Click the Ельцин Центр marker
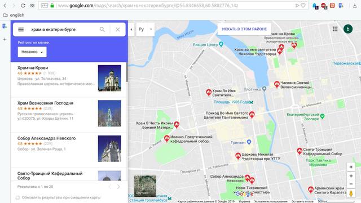Screen dimensions: 361x203 pyautogui.click(x=221, y=44)
